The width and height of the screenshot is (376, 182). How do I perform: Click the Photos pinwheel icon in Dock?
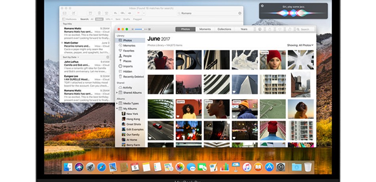click(x=180, y=167)
